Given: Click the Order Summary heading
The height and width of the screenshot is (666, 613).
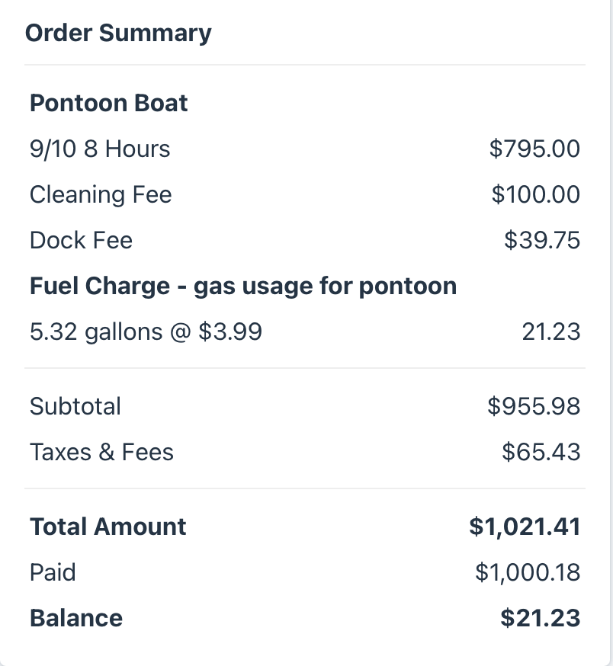Looking at the screenshot, I should (x=118, y=33).
